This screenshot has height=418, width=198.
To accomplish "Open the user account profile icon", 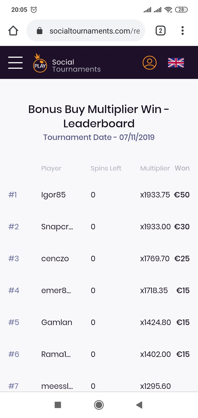I will (149, 63).
